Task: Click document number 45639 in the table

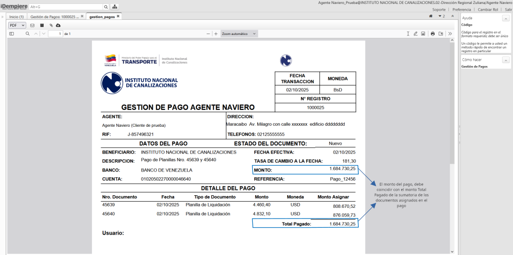Action: coord(108,205)
